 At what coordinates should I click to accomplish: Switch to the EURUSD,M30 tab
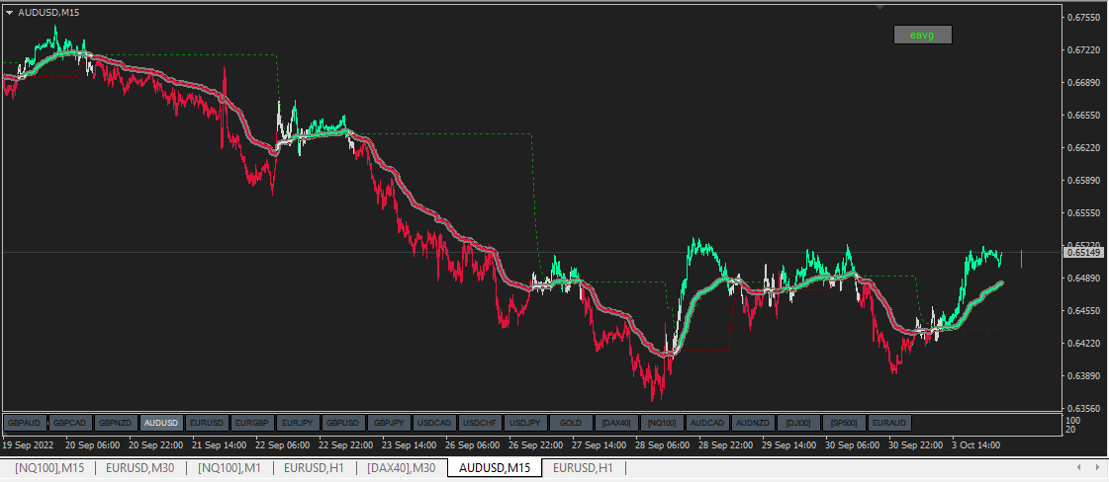[x=140, y=467]
